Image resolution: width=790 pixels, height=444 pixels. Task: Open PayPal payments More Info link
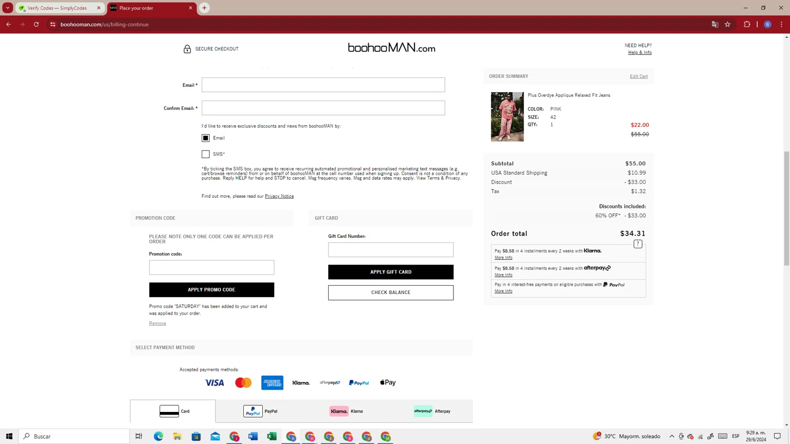[x=503, y=291]
